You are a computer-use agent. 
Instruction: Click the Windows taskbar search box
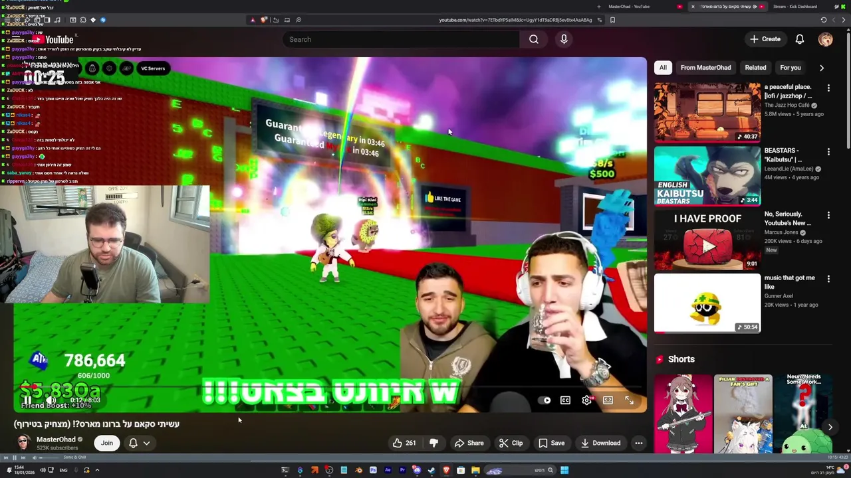pyautogui.click(x=521, y=470)
